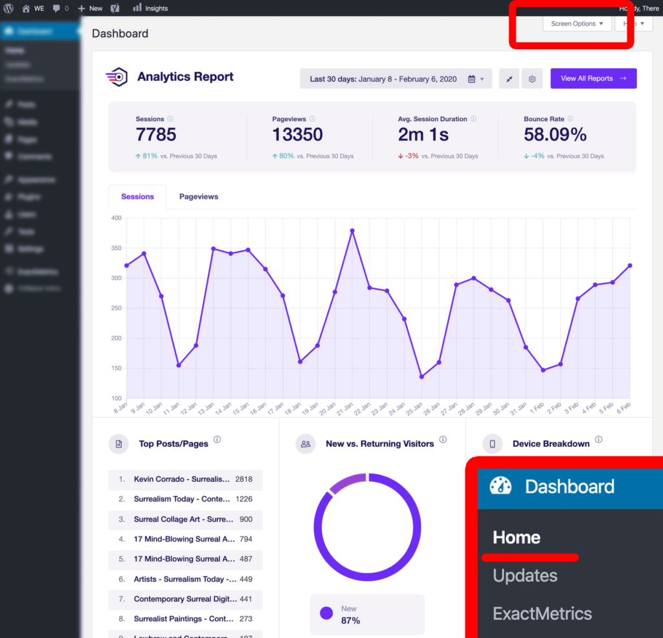Open the Help dropdown
663x638 pixels.
point(633,23)
